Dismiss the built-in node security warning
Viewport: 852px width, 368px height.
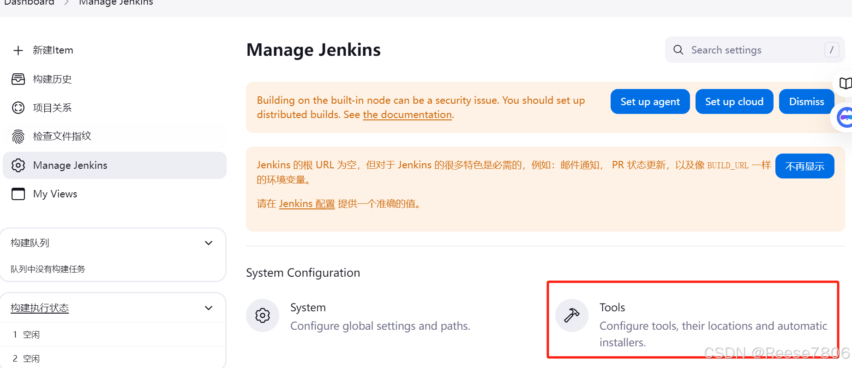pyautogui.click(x=806, y=101)
